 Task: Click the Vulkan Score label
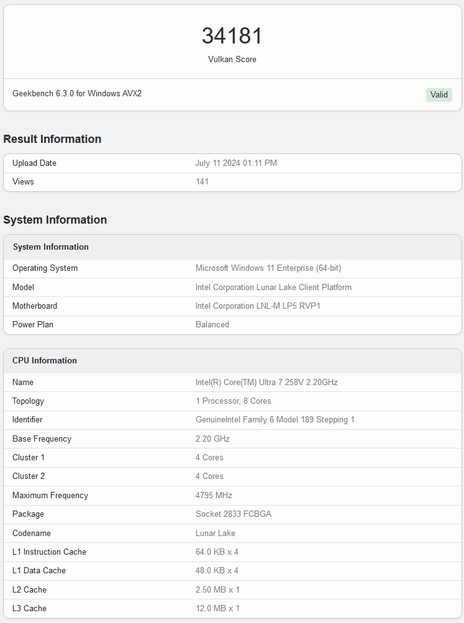[232, 60]
